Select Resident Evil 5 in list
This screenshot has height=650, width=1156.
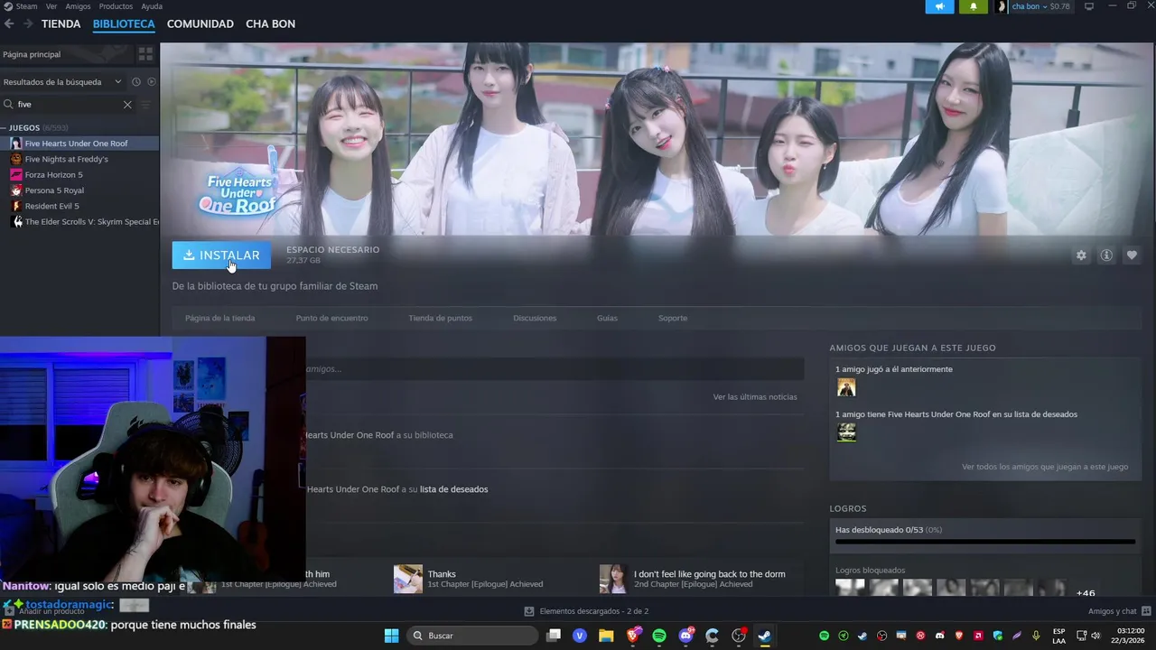tap(79, 206)
